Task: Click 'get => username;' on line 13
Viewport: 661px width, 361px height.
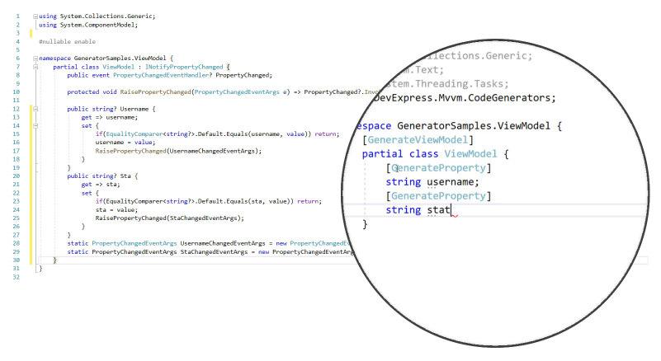Action: [109, 118]
